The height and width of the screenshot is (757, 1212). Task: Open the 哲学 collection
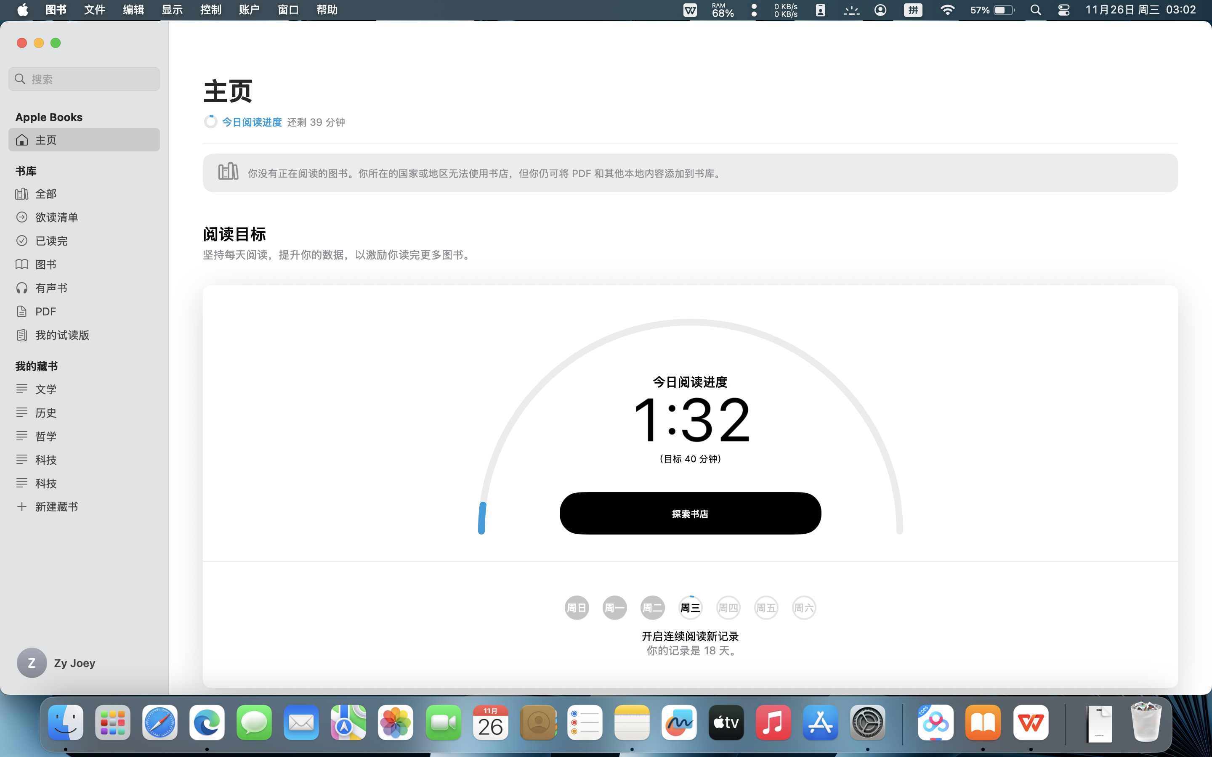click(x=45, y=436)
